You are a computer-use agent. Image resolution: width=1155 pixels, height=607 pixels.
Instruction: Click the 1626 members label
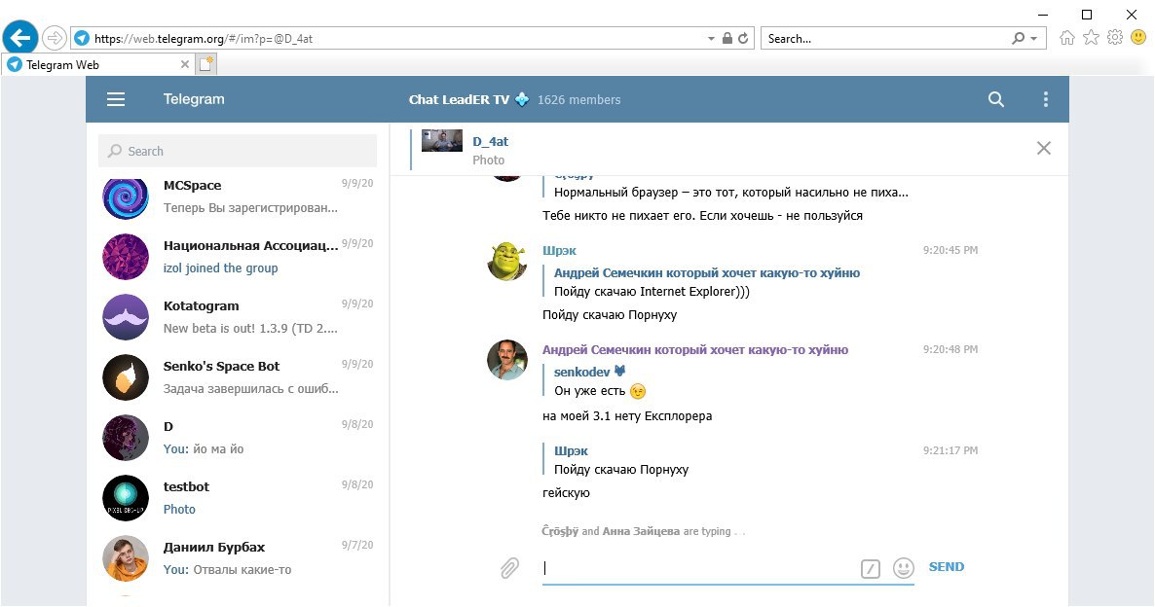pos(579,99)
